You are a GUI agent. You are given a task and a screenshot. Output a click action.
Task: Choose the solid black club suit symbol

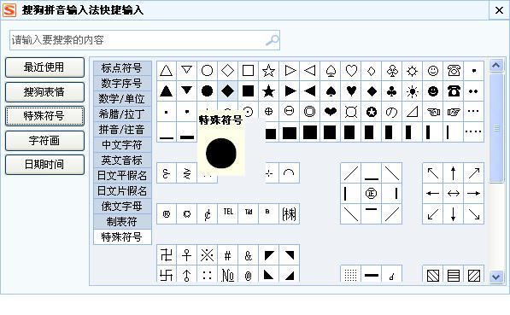point(392,91)
